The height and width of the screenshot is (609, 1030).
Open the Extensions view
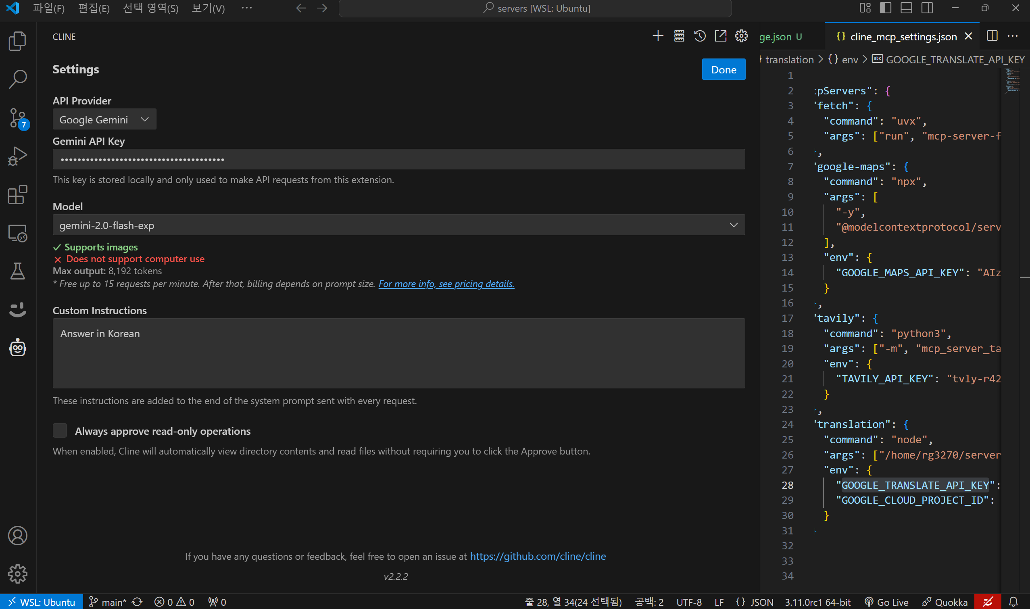pos(18,194)
